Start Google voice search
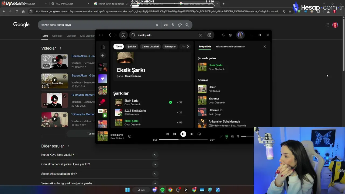 tap(173, 25)
